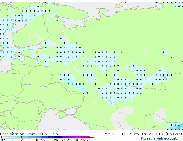Click the "We 21-01-2026" date text

[x=122, y=134]
